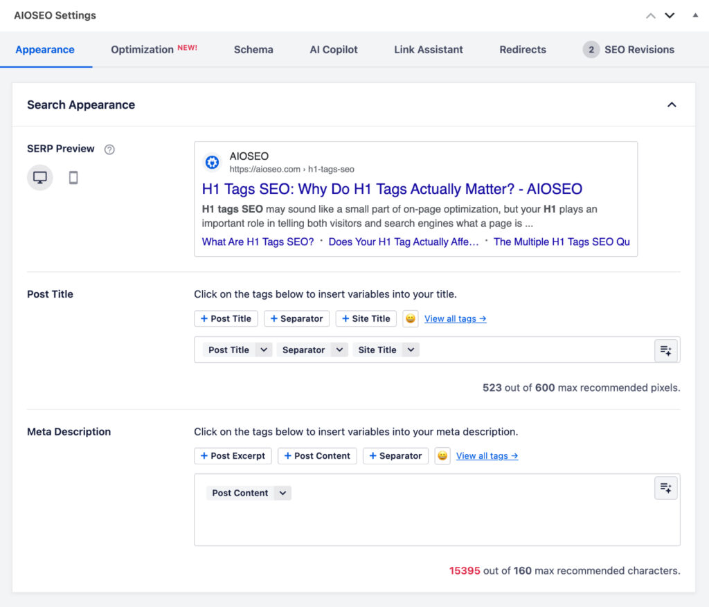Click 'The Multiple H1 Tags SEO Qu' sitelink
This screenshot has height=607, width=709.
pos(562,242)
